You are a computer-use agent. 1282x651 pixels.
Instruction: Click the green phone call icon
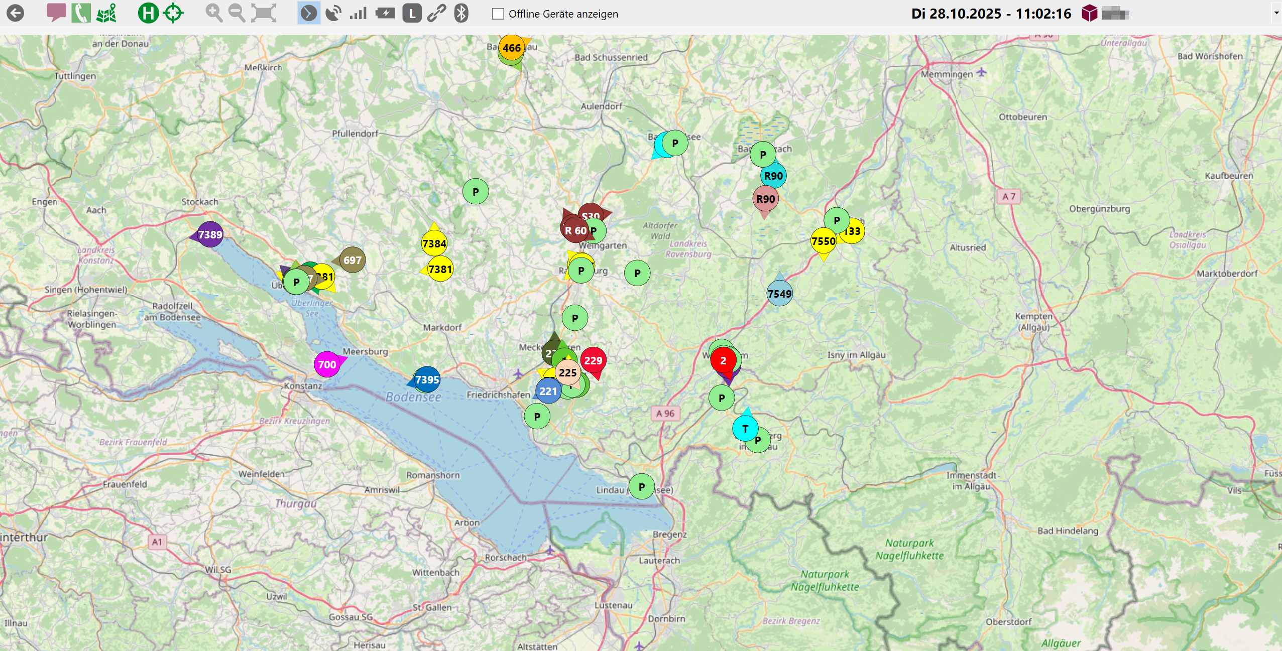click(x=81, y=13)
